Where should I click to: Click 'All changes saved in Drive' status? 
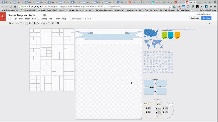click(80, 19)
